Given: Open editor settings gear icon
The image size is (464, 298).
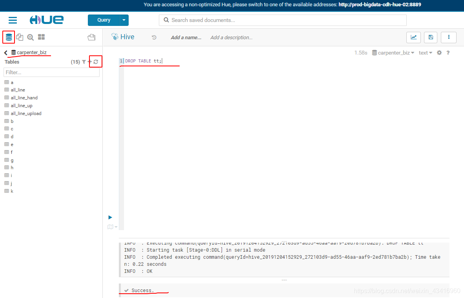Looking at the screenshot, I should (439, 53).
